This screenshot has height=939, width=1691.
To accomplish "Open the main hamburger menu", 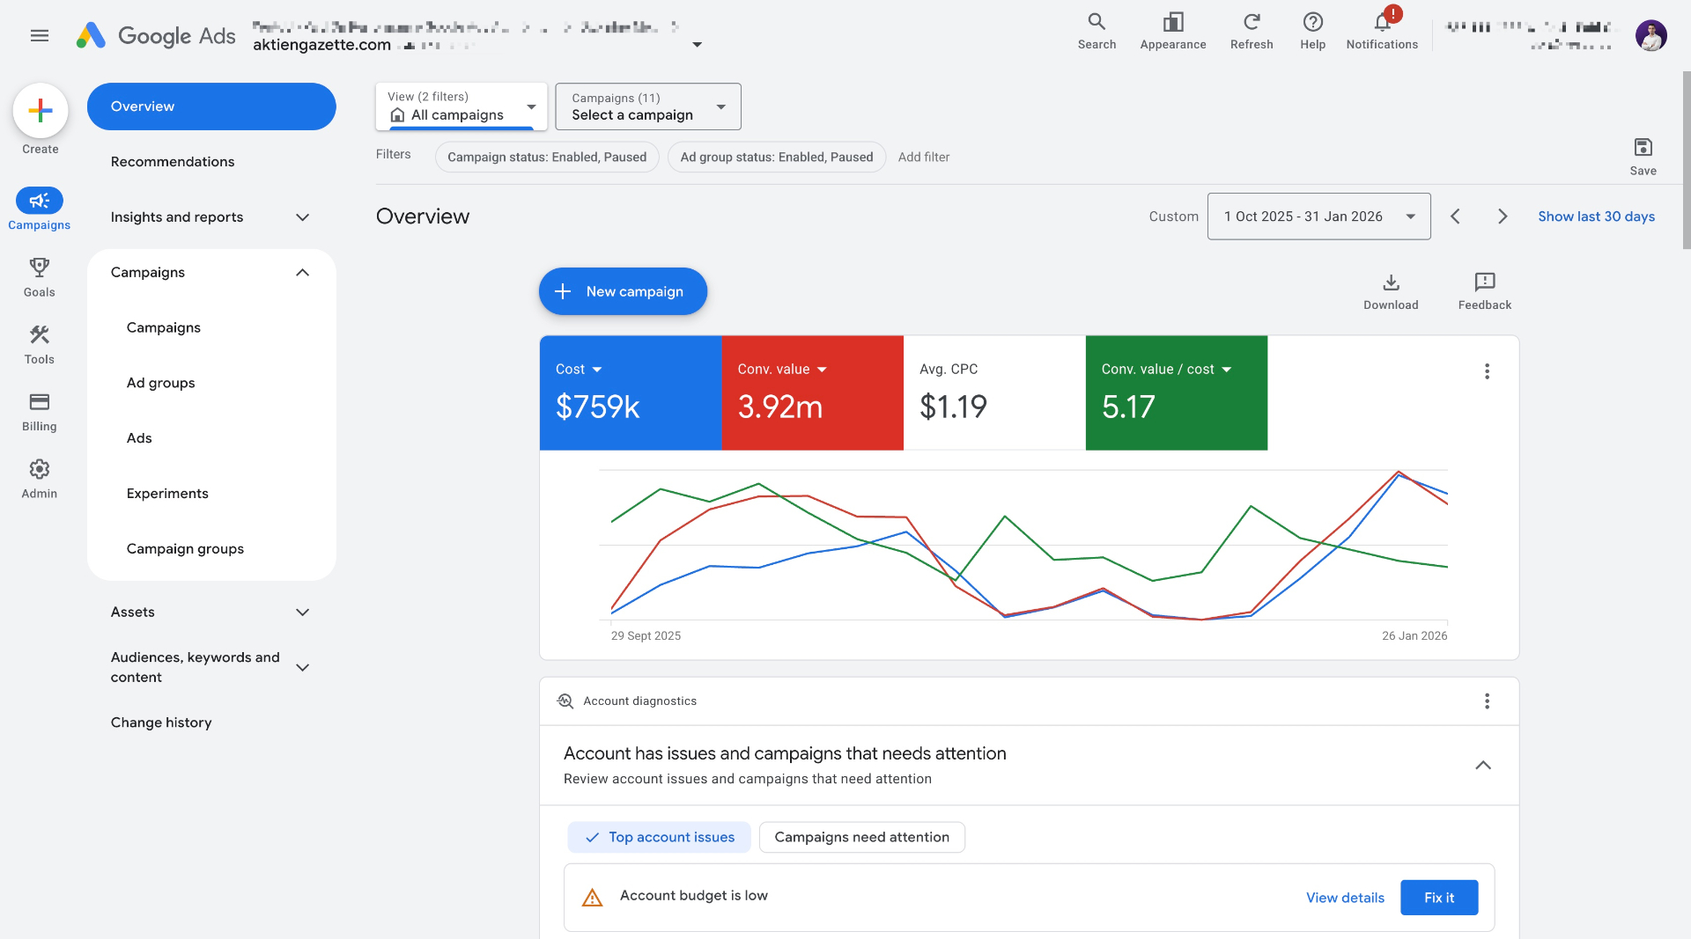I will coord(39,35).
